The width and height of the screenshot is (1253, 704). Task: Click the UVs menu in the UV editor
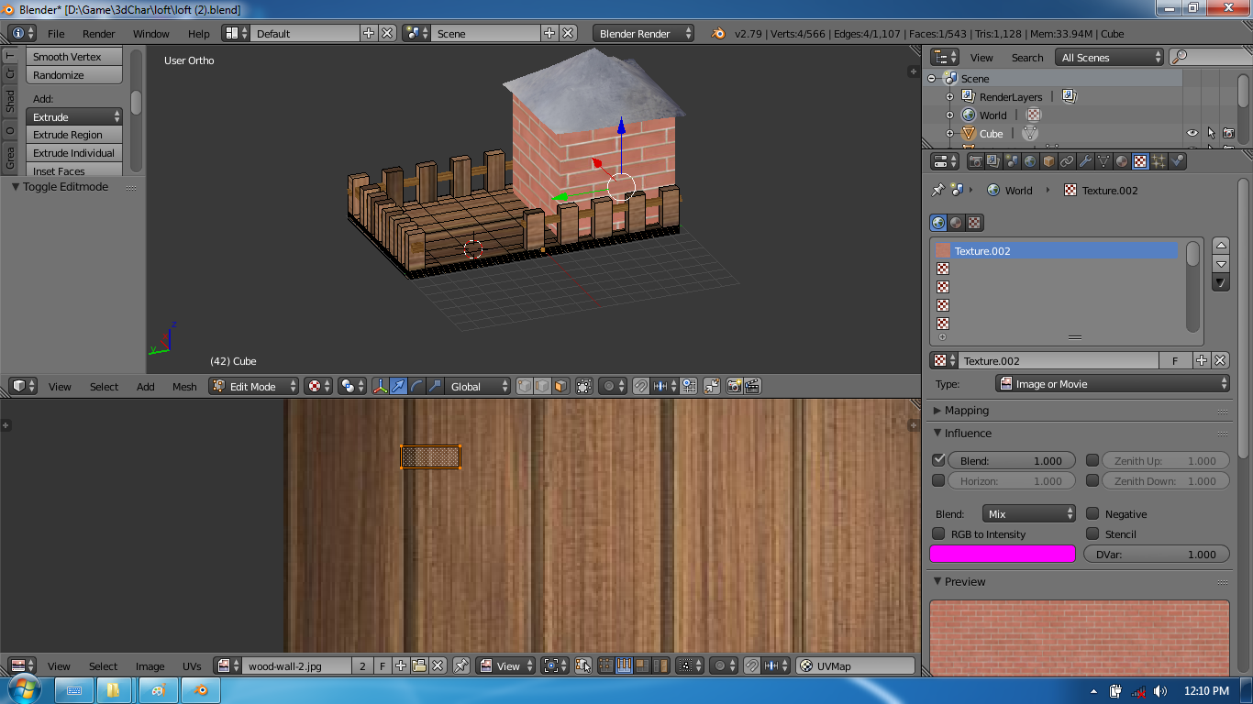coord(194,666)
